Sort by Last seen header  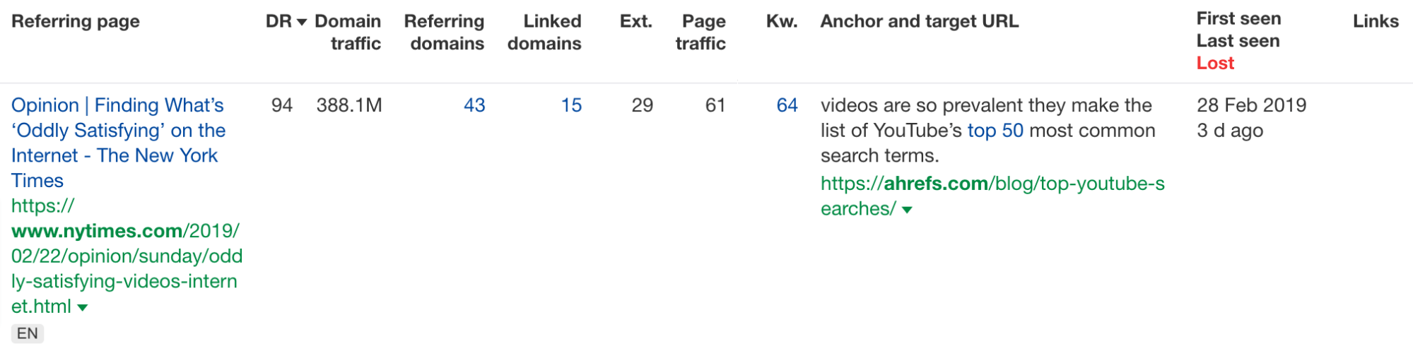click(1238, 41)
